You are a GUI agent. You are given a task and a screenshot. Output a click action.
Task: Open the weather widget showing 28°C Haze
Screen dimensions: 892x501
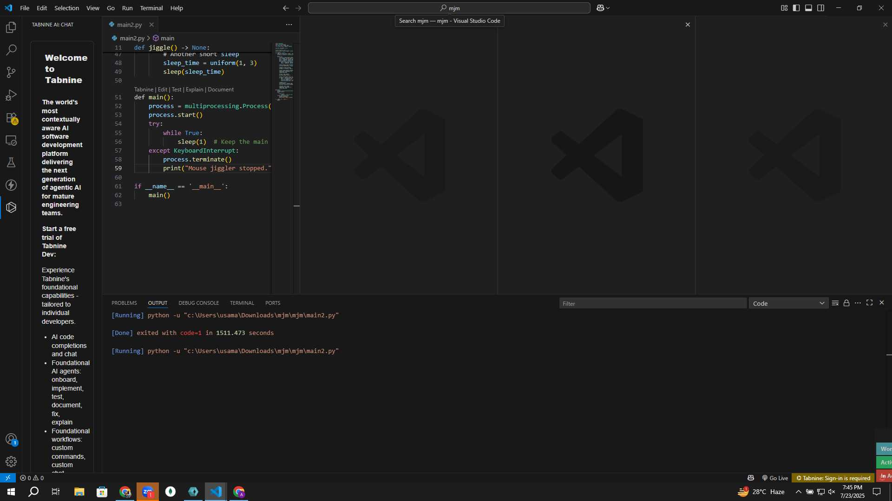pyautogui.click(x=761, y=492)
